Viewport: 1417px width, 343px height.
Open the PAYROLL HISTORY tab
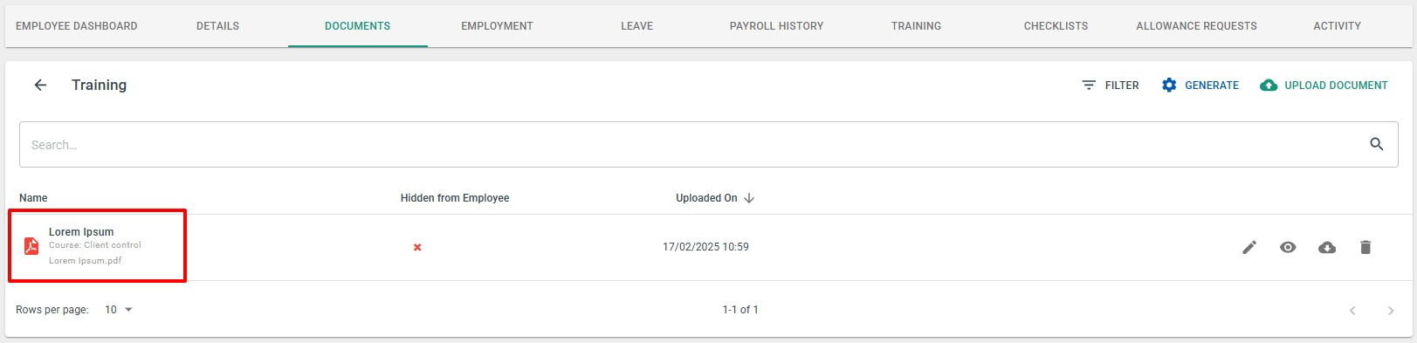[x=776, y=26]
